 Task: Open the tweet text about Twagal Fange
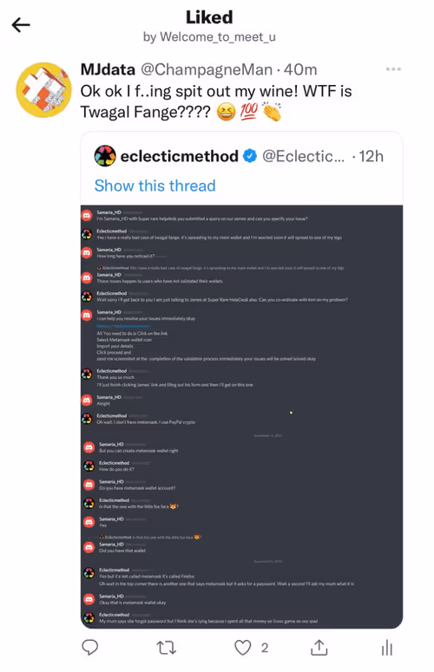[x=216, y=101]
